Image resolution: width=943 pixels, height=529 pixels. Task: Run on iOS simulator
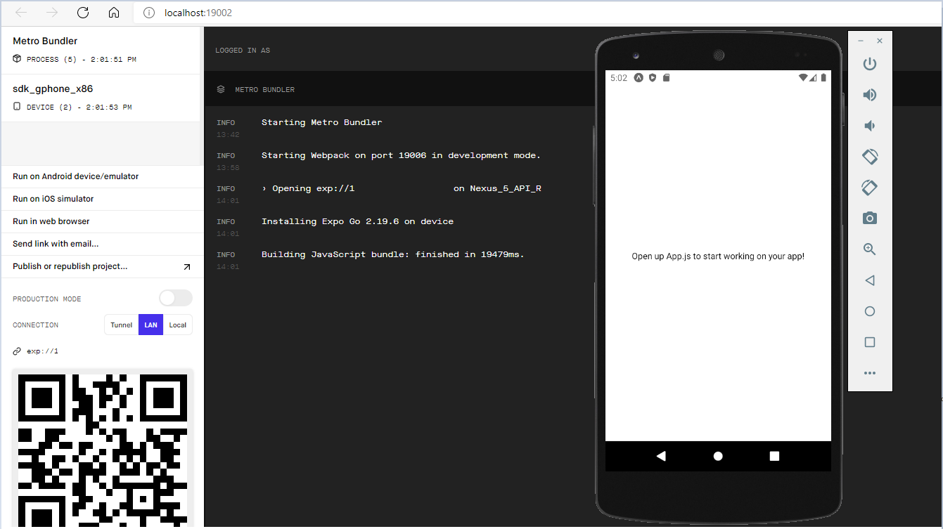tap(101, 199)
